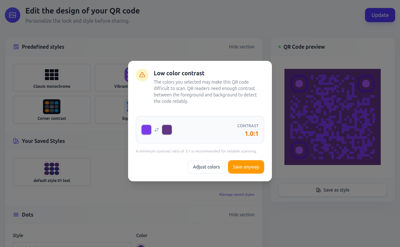Image resolution: width=400 pixels, height=247 pixels.
Task: Click the swap arrows between color swatches
Action: 157,130
